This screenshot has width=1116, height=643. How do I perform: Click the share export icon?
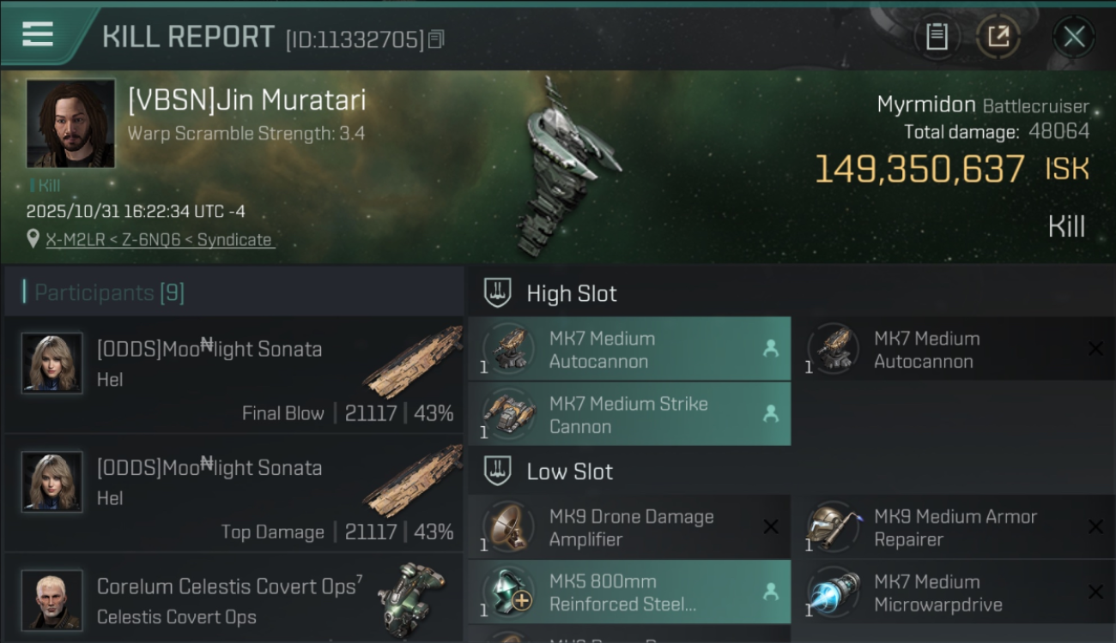(x=998, y=36)
